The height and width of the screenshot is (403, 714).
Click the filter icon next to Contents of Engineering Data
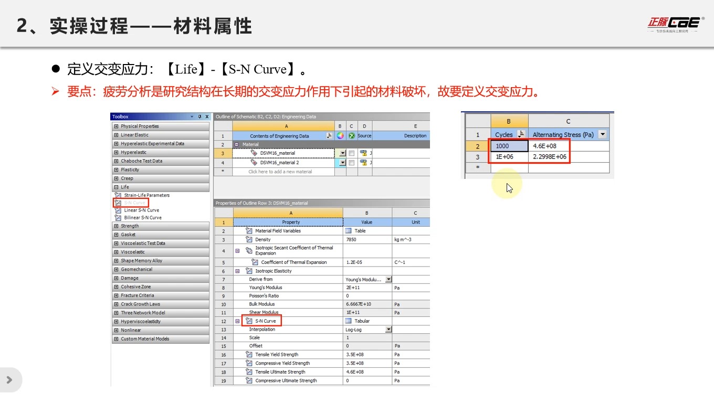click(330, 135)
